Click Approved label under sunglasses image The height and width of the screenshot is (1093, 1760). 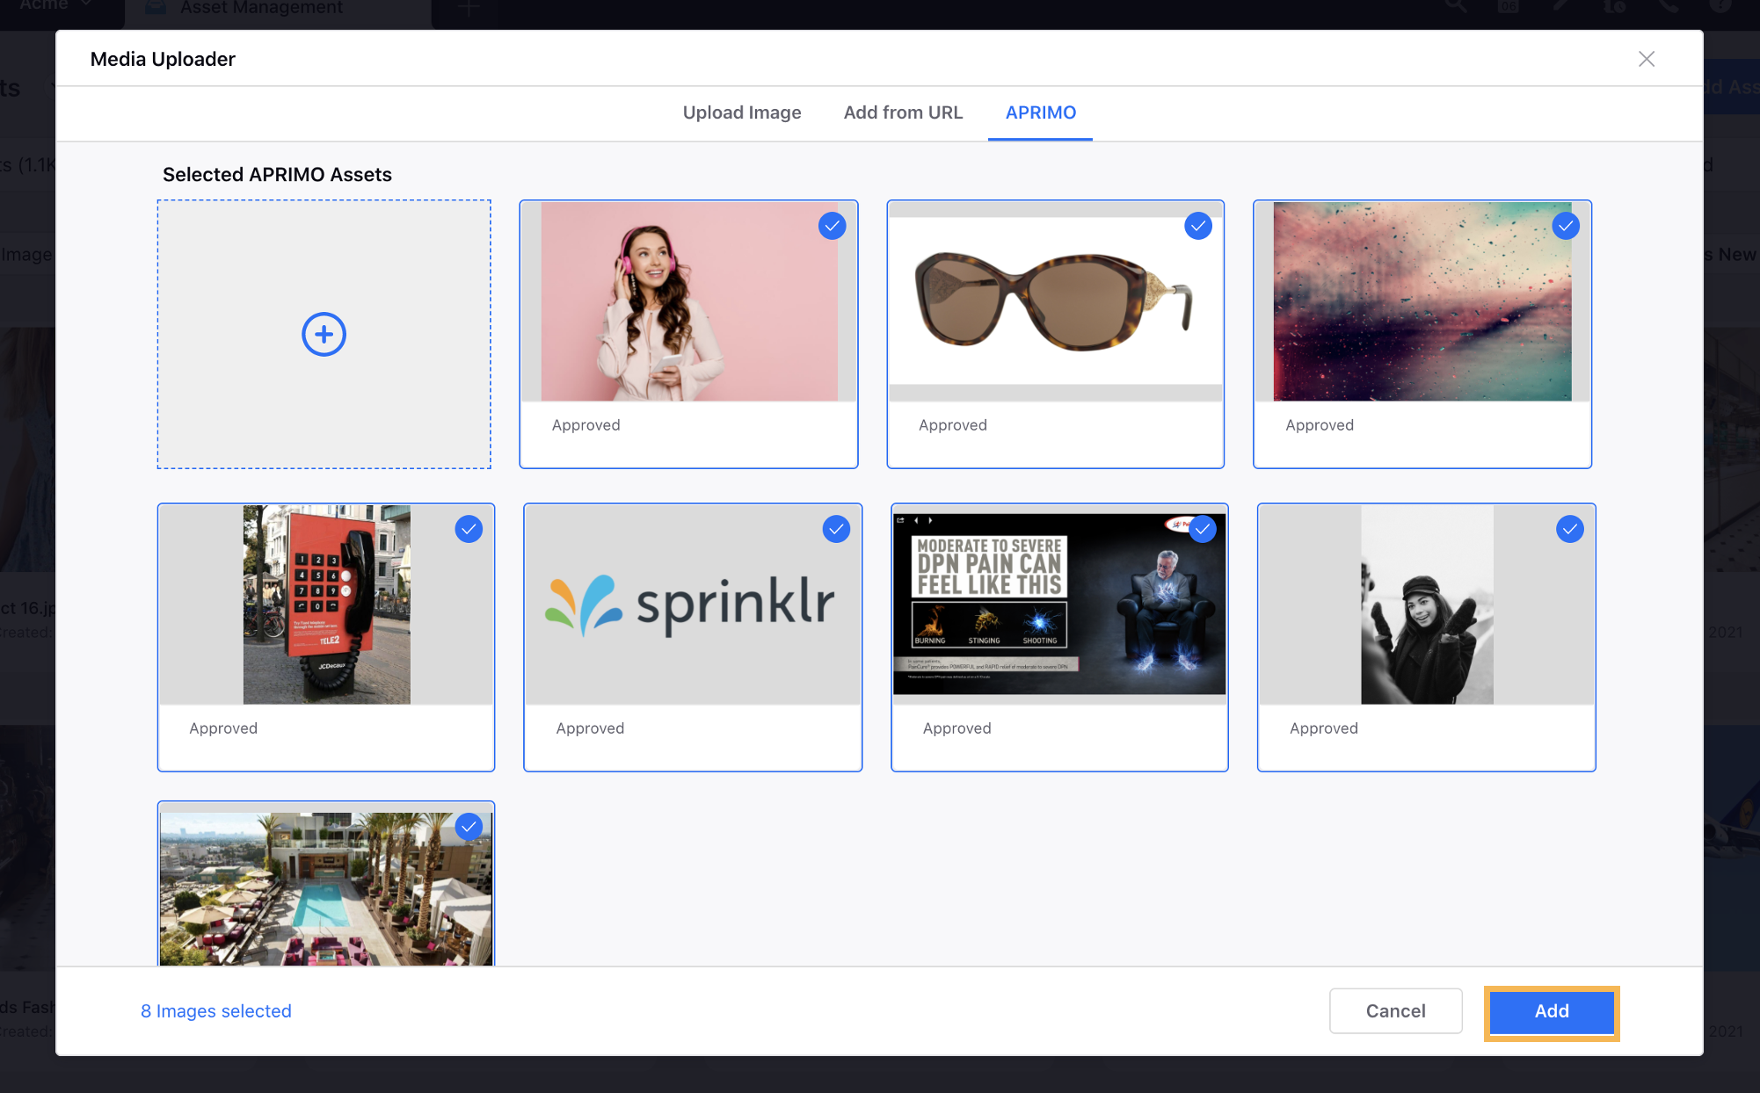[x=953, y=425]
